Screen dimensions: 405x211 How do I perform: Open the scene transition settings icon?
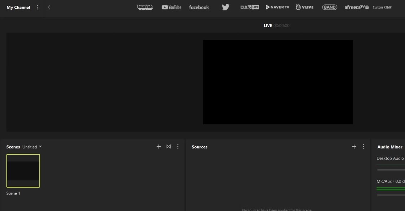pos(168,147)
